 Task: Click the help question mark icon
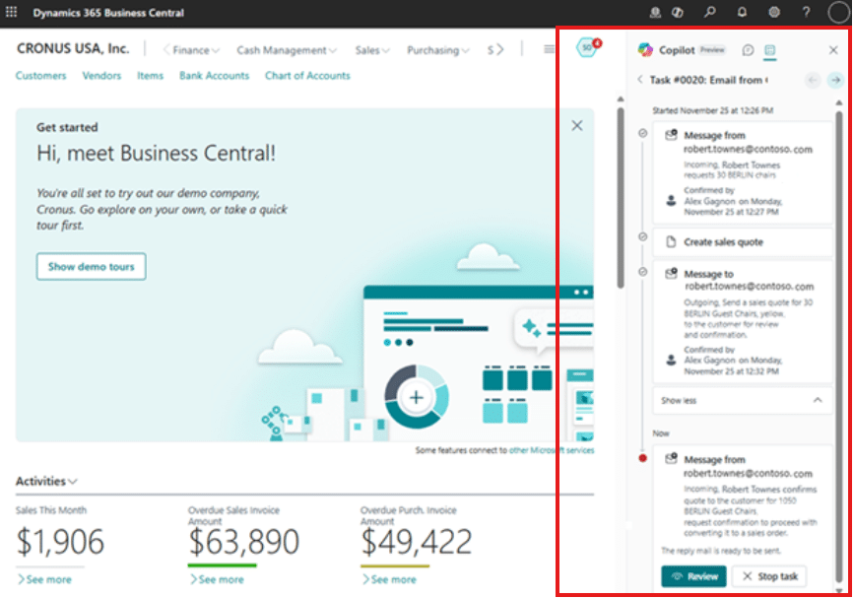point(806,13)
